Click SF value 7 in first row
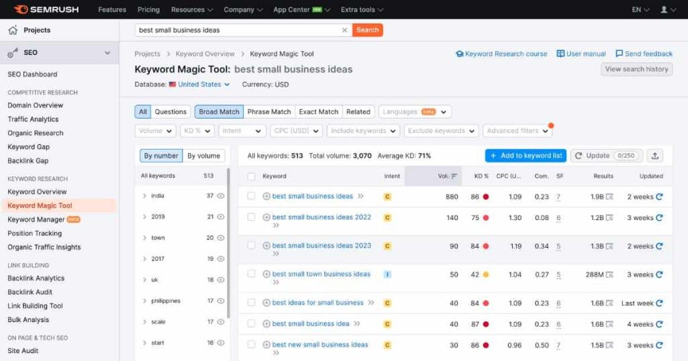 point(558,197)
